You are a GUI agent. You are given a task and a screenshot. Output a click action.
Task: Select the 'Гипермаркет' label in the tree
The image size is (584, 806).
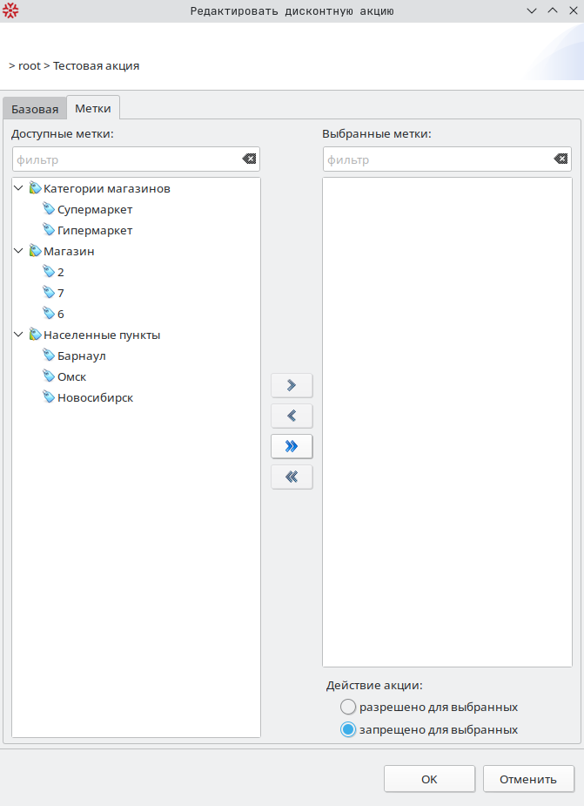95,230
